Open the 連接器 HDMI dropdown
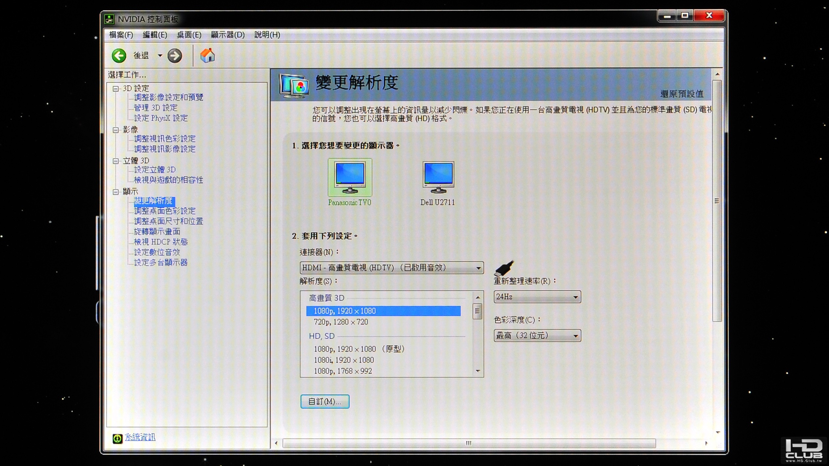The width and height of the screenshot is (829, 466). pyautogui.click(x=391, y=268)
